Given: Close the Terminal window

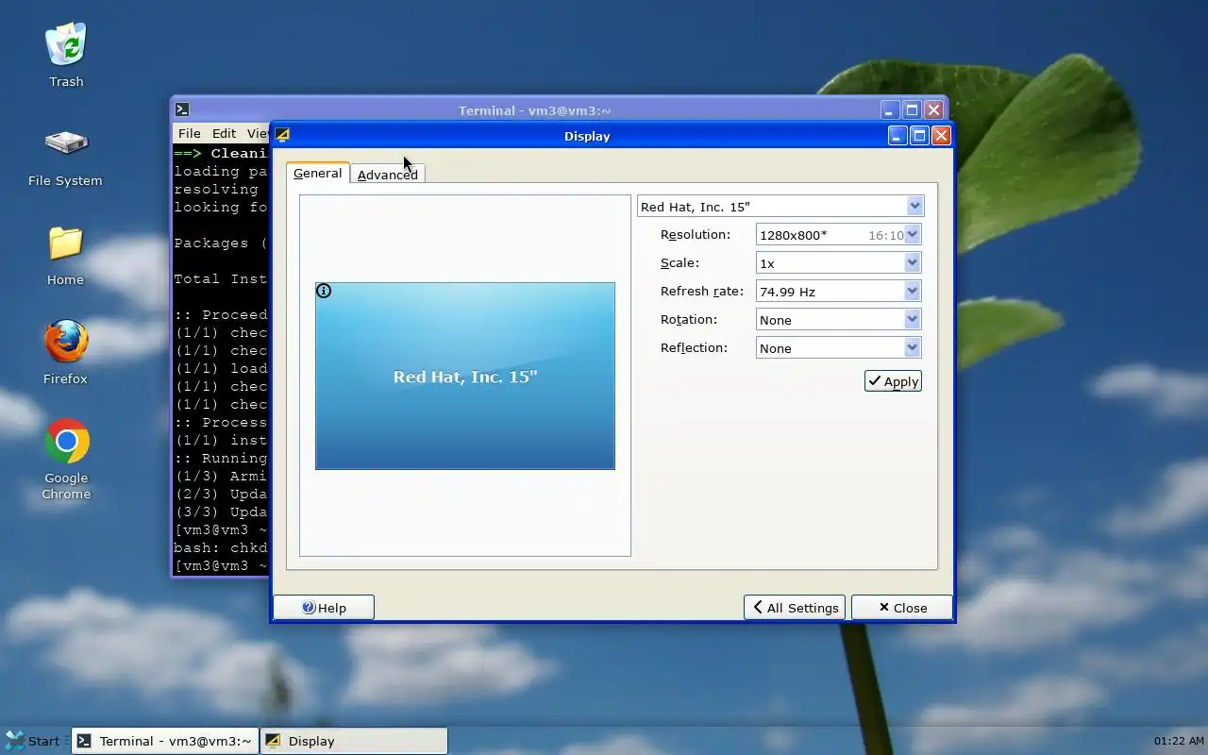Looking at the screenshot, I should click(933, 109).
